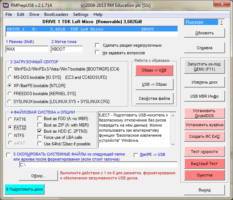The height and width of the screenshot is (200, 233).
Task: Click the USB -> Образ button
Action: coord(154,84)
